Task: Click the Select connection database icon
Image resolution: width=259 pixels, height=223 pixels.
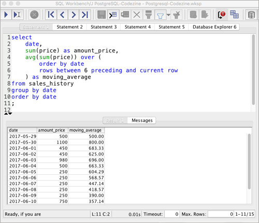Action: 251,15
